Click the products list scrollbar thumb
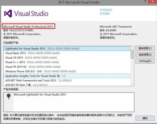This screenshot has height=124, width=157. tap(132, 54)
